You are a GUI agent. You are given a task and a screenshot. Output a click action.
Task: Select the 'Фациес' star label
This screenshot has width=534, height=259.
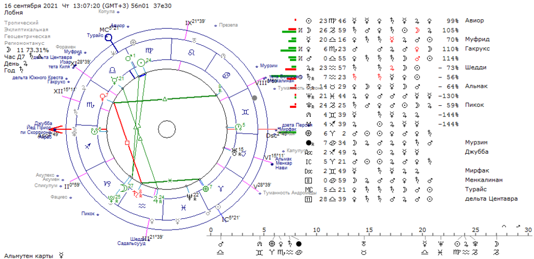pos(59,197)
